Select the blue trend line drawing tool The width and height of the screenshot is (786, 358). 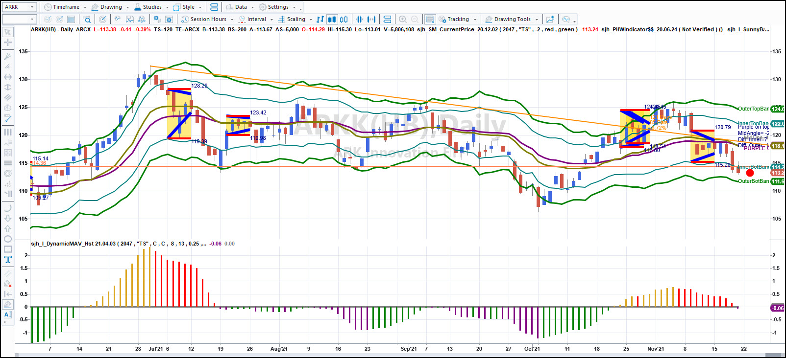8,118
